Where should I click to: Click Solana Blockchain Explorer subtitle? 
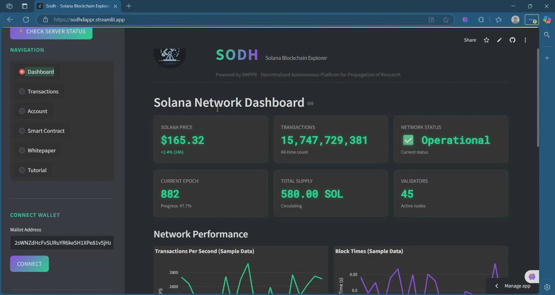(x=296, y=58)
